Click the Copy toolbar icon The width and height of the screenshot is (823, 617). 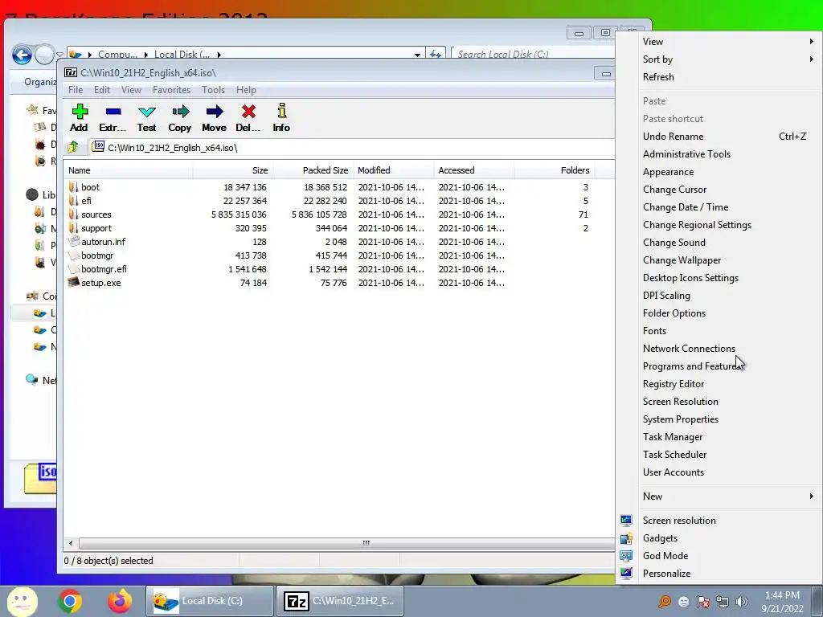pyautogui.click(x=180, y=111)
